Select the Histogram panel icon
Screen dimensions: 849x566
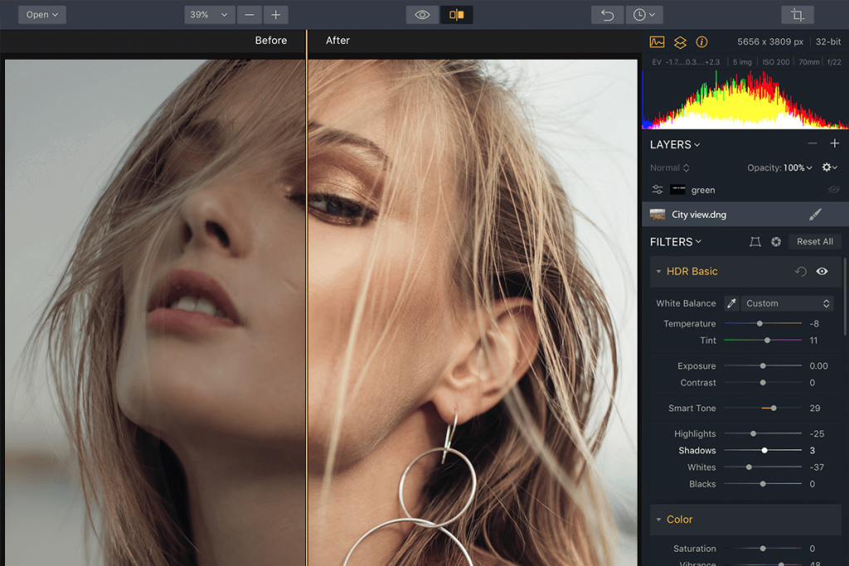659,41
